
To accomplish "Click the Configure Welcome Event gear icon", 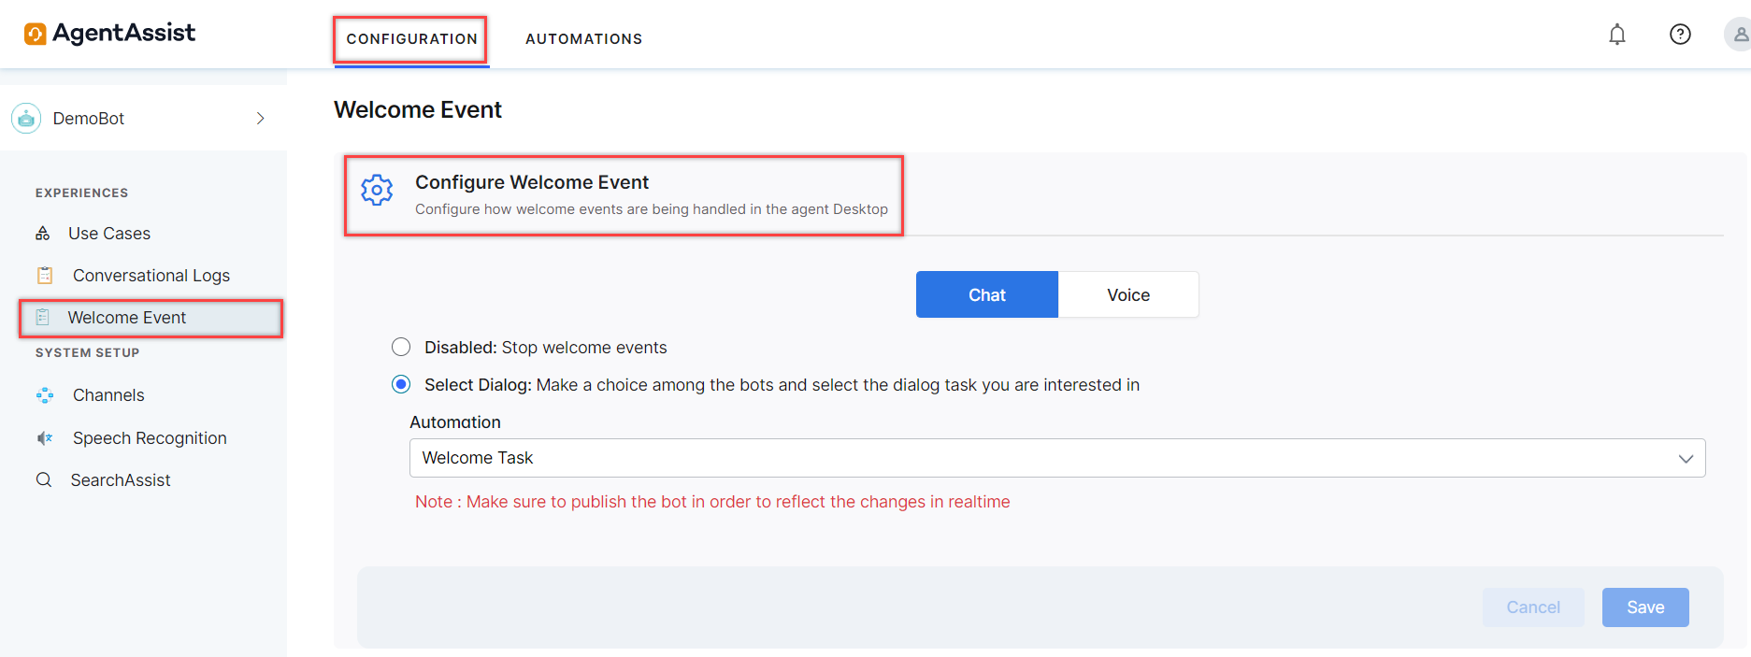I will click(x=377, y=190).
